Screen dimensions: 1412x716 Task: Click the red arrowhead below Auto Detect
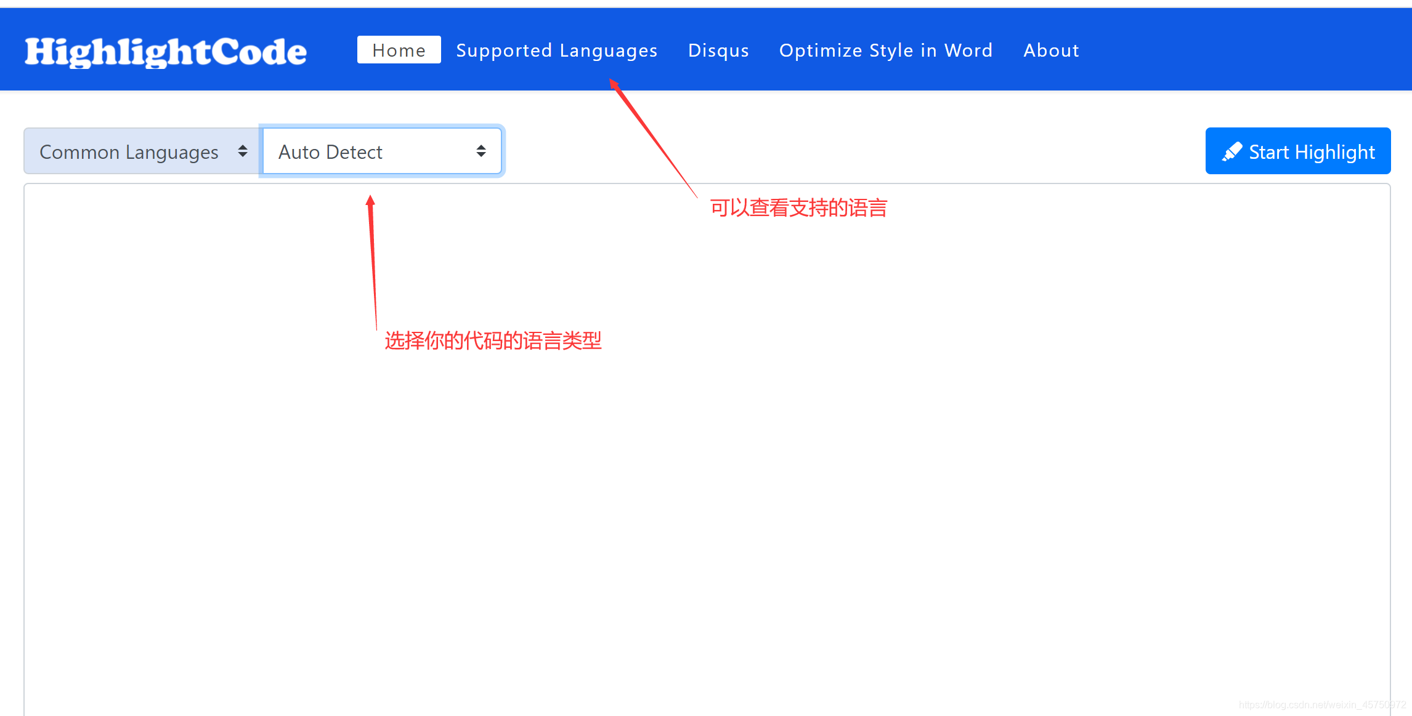click(x=370, y=201)
